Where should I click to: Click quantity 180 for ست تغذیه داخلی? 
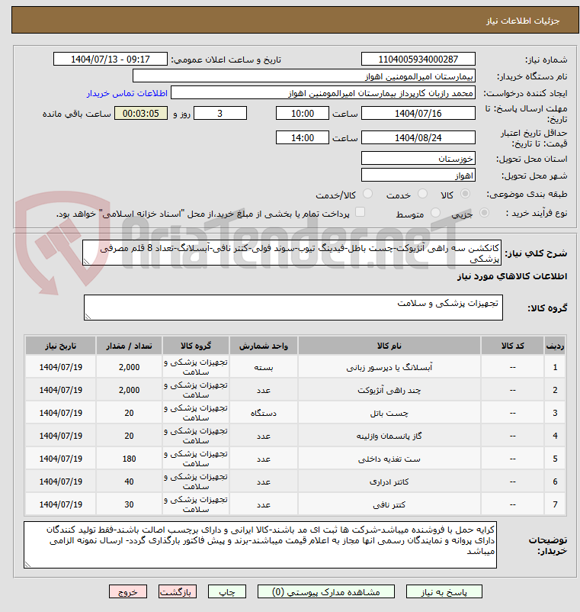(129, 459)
